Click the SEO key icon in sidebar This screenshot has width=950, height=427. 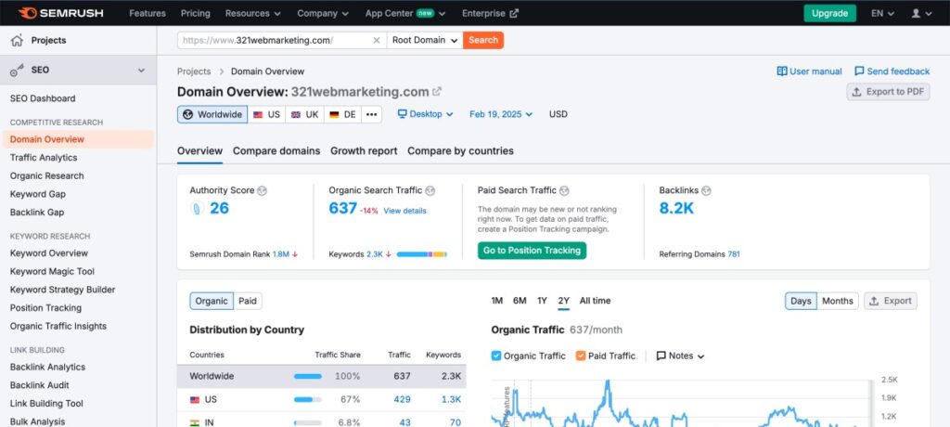coord(17,71)
